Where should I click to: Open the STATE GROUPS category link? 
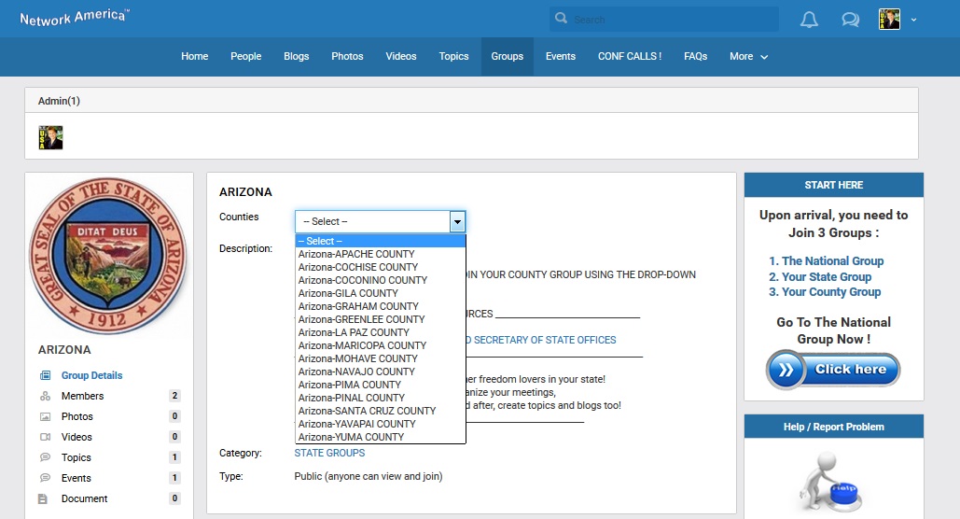pyautogui.click(x=329, y=453)
